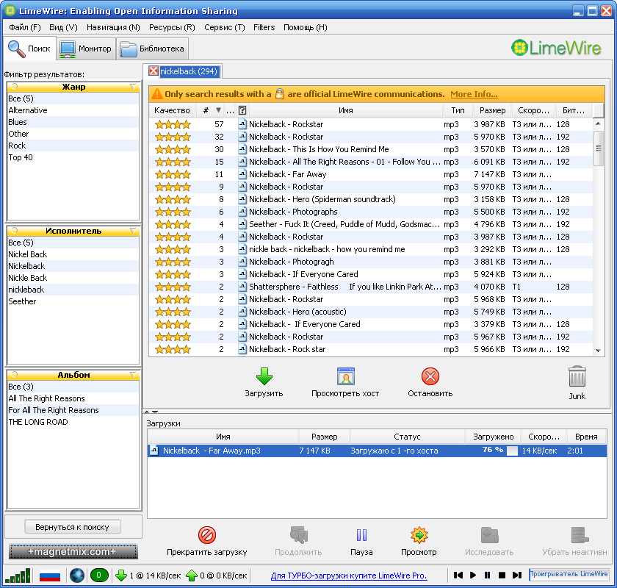Click the LimeWire logo

(x=556, y=48)
